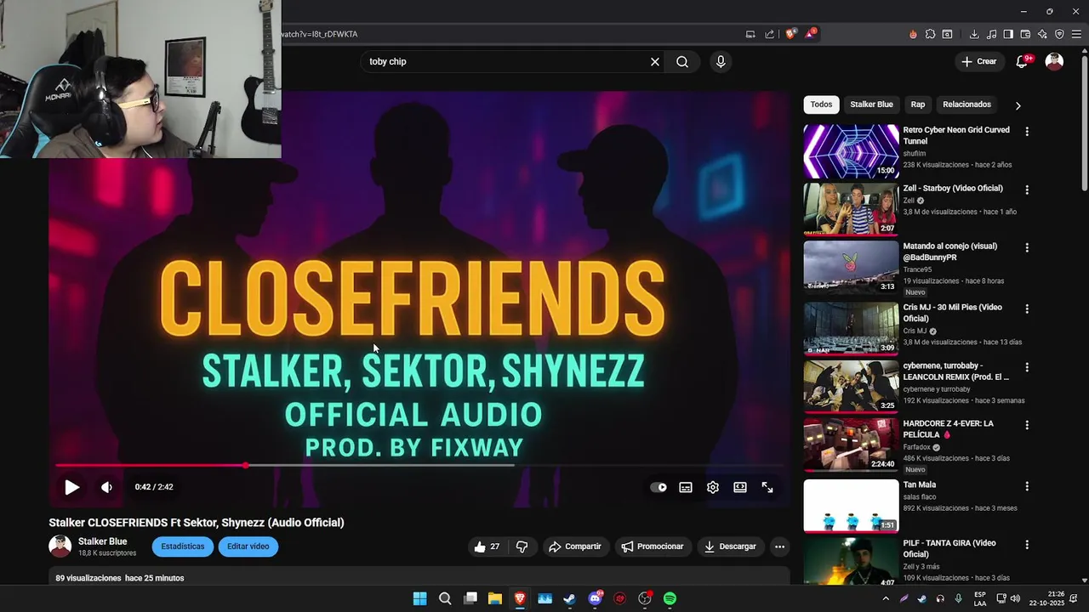Open options for Zell - Starboy video
The image size is (1089, 612).
pyautogui.click(x=1027, y=190)
